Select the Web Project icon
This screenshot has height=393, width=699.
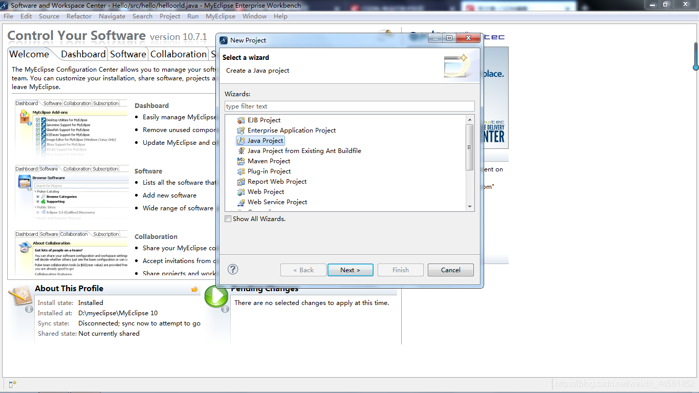coord(241,192)
